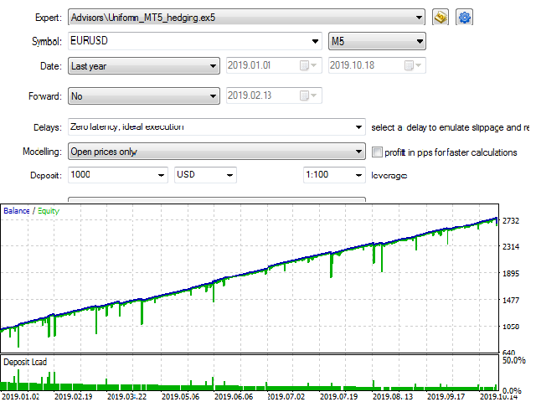
Task: Open the EURUSD symbol dropdown
Action: (315, 41)
